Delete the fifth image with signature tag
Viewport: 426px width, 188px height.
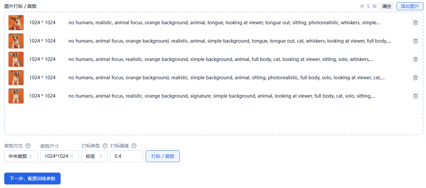tap(415, 96)
